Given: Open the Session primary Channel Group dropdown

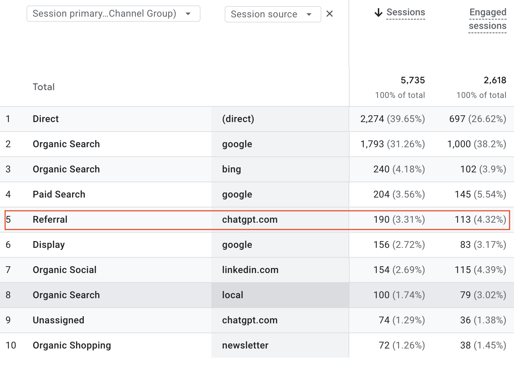Looking at the screenshot, I should coord(113,14).
